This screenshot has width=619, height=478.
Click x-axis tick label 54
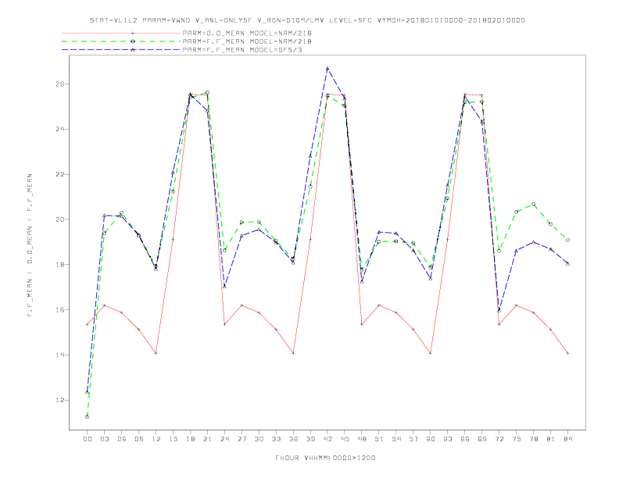point(396,439)
